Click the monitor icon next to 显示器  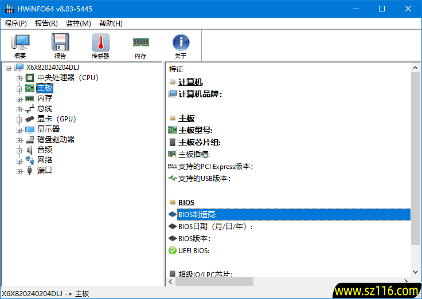pos(30,129)
